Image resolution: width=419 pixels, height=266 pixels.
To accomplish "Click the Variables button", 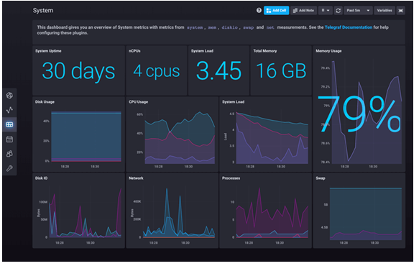I will pos(385,11).
